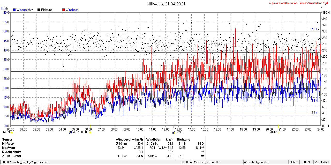331x165 pixels.
Task: Click the 00:30:04 status bar time
Action: [x=186, y=162]
